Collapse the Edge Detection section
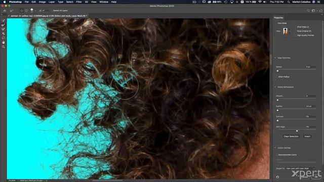Screen dimensions: 324x182 coord(275,58)
